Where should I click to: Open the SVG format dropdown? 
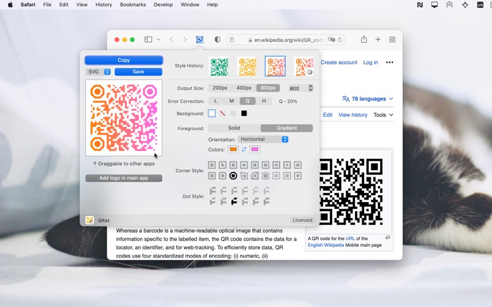click(98, 72)
